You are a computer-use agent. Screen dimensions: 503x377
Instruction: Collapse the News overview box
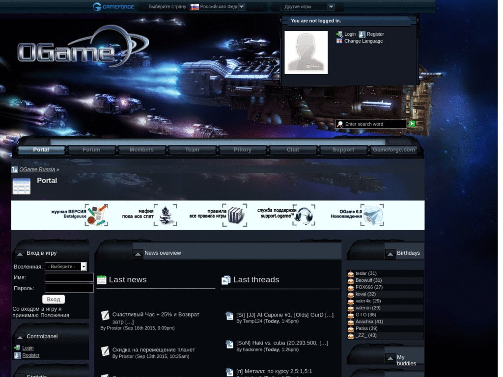(138, 254)
